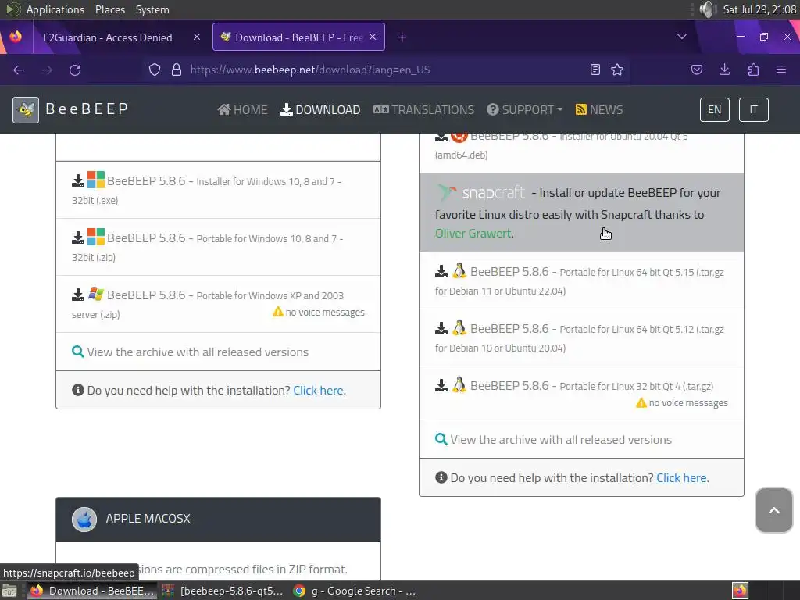
Task: Click the scroll-to-top arrow button
Action: tap(774, 510)
